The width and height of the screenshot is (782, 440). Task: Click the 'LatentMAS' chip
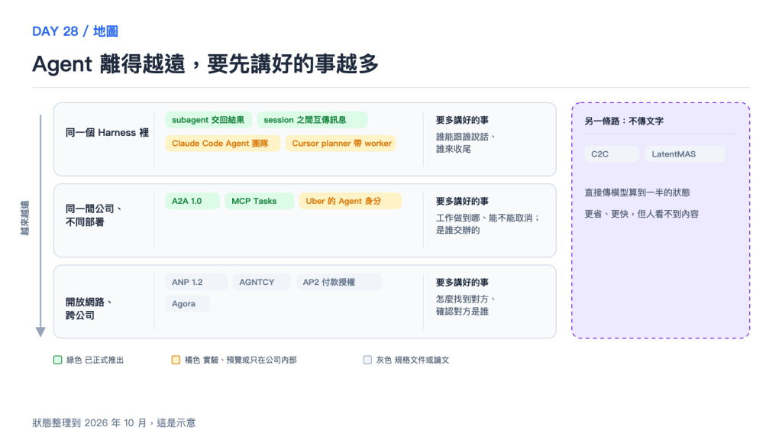click(685, 154)
